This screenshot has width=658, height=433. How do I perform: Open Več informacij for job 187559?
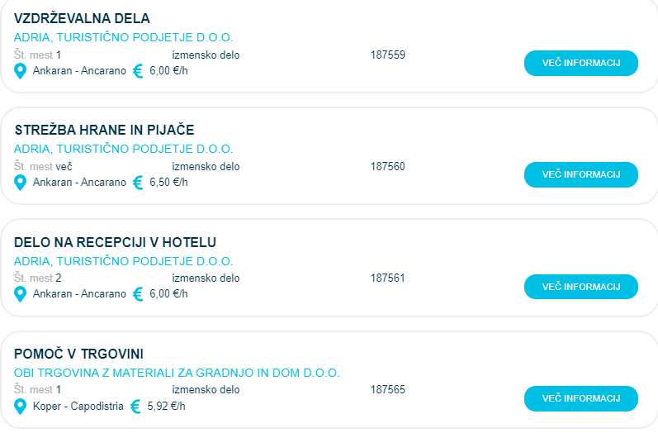580,63
